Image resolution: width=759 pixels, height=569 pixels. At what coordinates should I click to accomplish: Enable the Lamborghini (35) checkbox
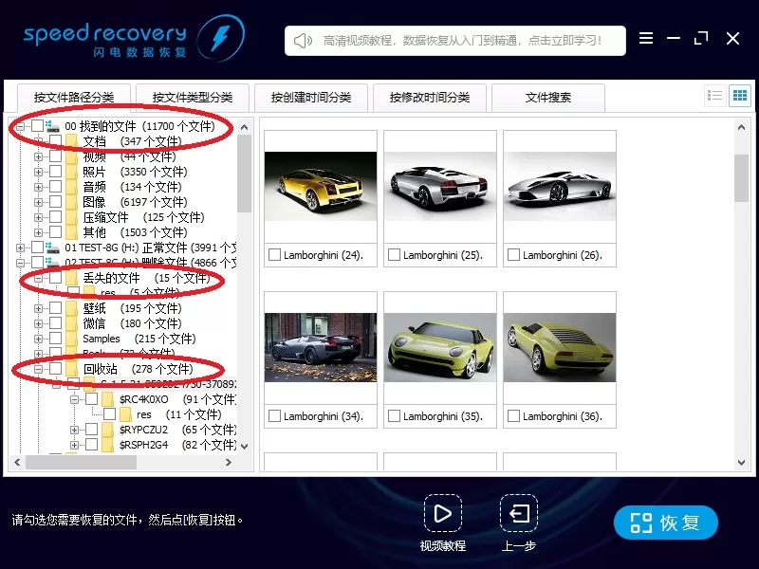(x=394, y=415)
